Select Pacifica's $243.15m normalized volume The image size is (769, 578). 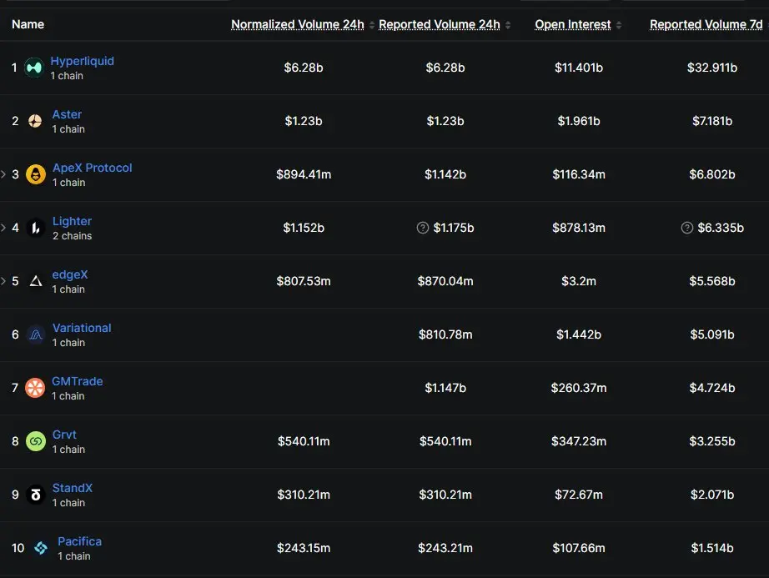304,548
